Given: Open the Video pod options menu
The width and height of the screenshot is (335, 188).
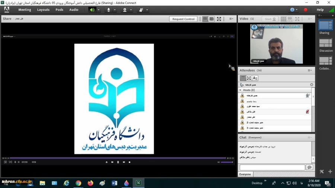Looking at the screenshot, I should tap(310, 19).
